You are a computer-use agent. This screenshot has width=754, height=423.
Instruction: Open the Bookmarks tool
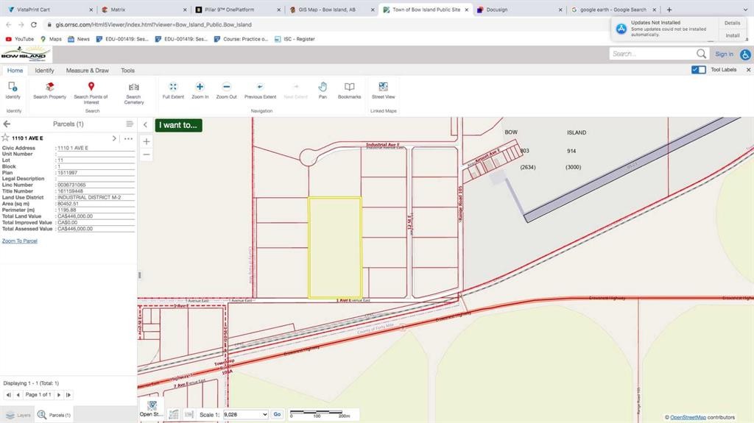350,90
